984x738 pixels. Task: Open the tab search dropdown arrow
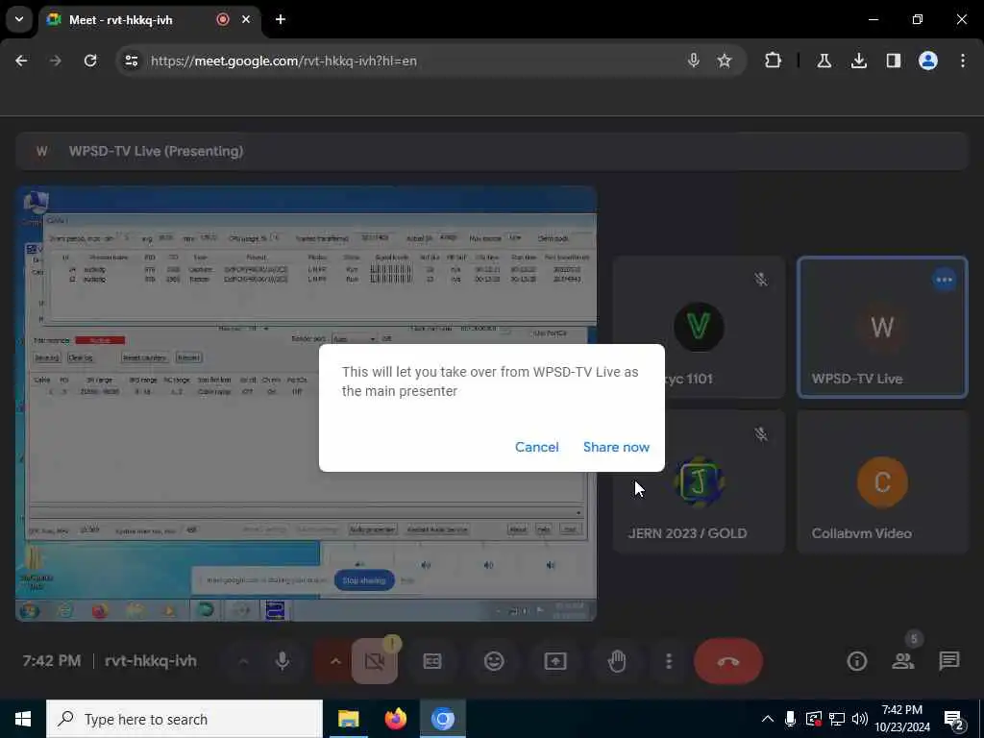(x=19, y=19)
